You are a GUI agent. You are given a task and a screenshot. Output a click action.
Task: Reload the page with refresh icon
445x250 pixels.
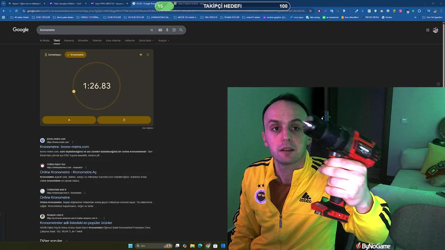click(16, 11)
